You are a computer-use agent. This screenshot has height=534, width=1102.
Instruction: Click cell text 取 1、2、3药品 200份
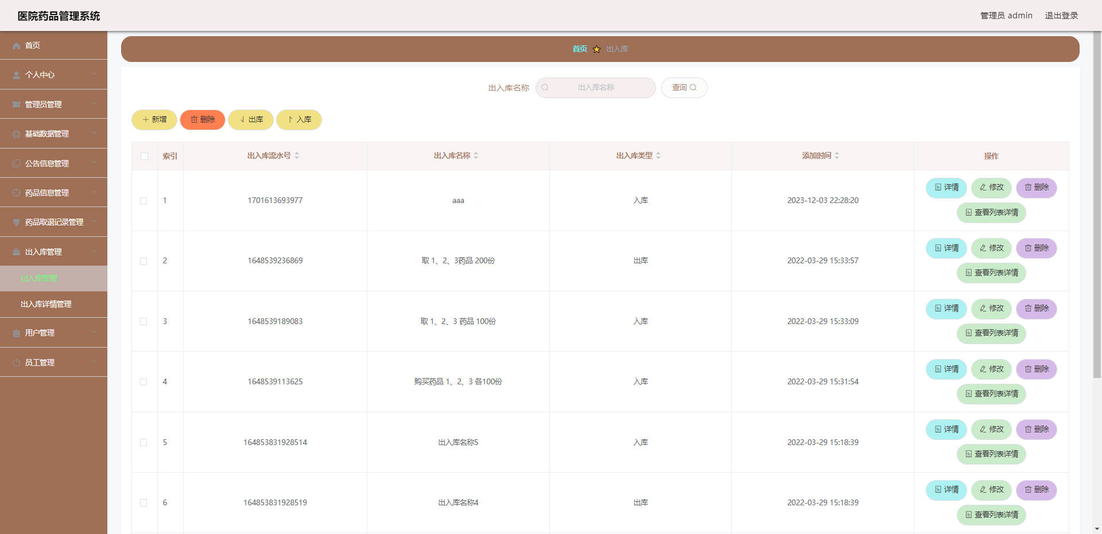pyautogui.click(x=458, y=261)
